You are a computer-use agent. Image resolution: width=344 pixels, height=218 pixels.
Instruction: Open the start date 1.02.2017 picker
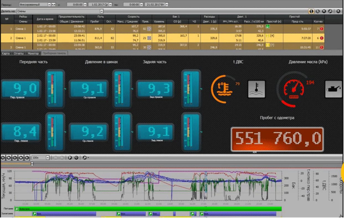click(x=111, y=5)
